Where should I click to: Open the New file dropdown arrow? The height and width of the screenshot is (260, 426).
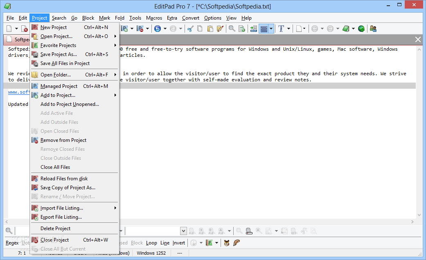coord(16,29)
